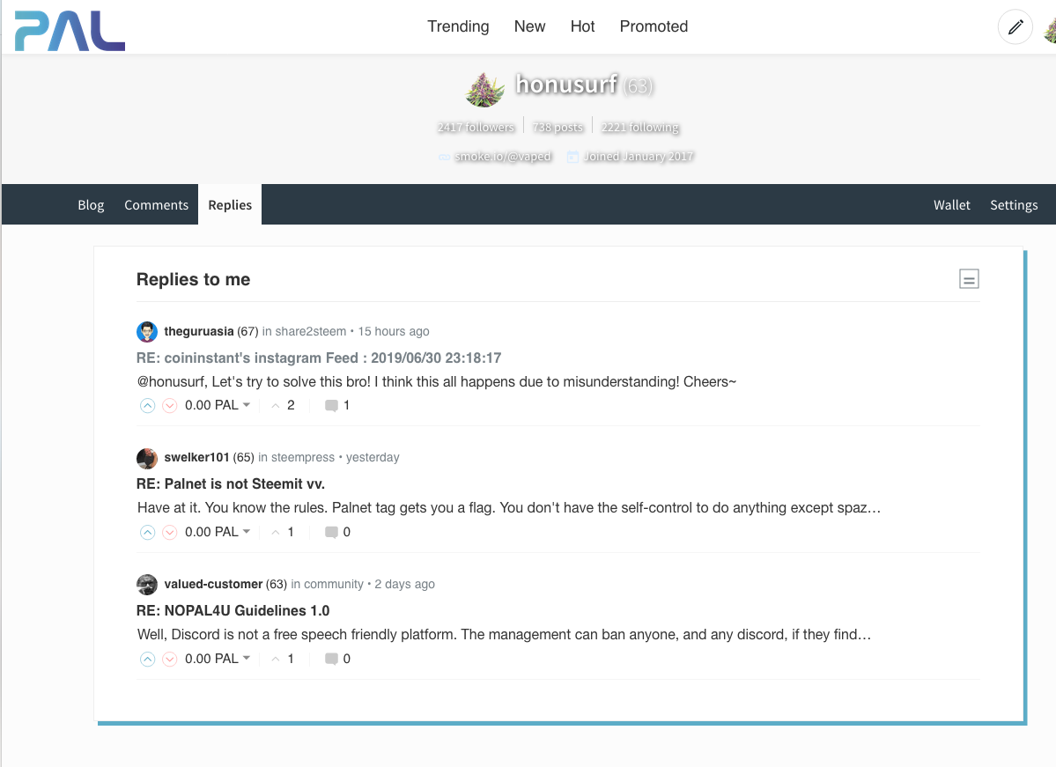Open 'RE: Palnet is not Steemit vv.' reply
This screenshot has height=767, width=1056.
pos(231,483)
